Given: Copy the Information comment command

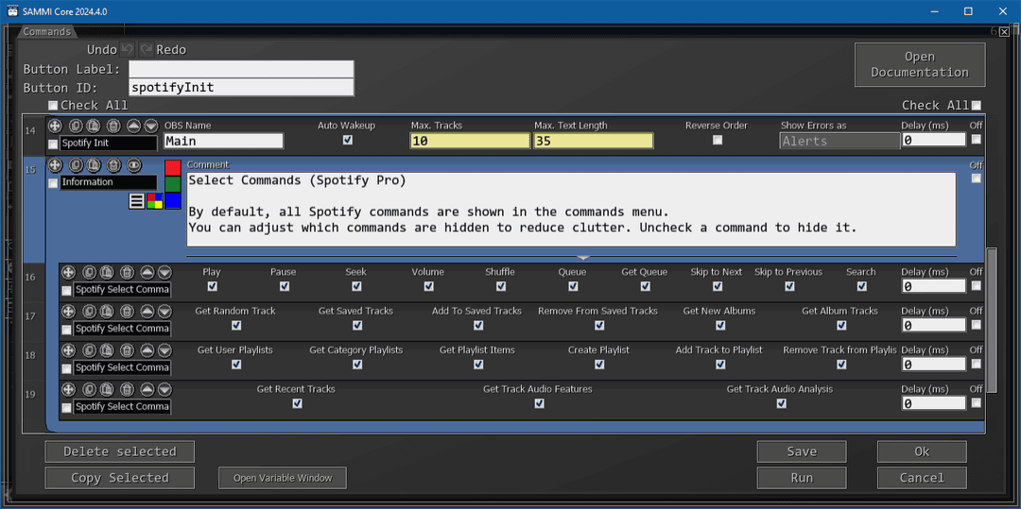Looking at the screenshot, I should [76, 165].
